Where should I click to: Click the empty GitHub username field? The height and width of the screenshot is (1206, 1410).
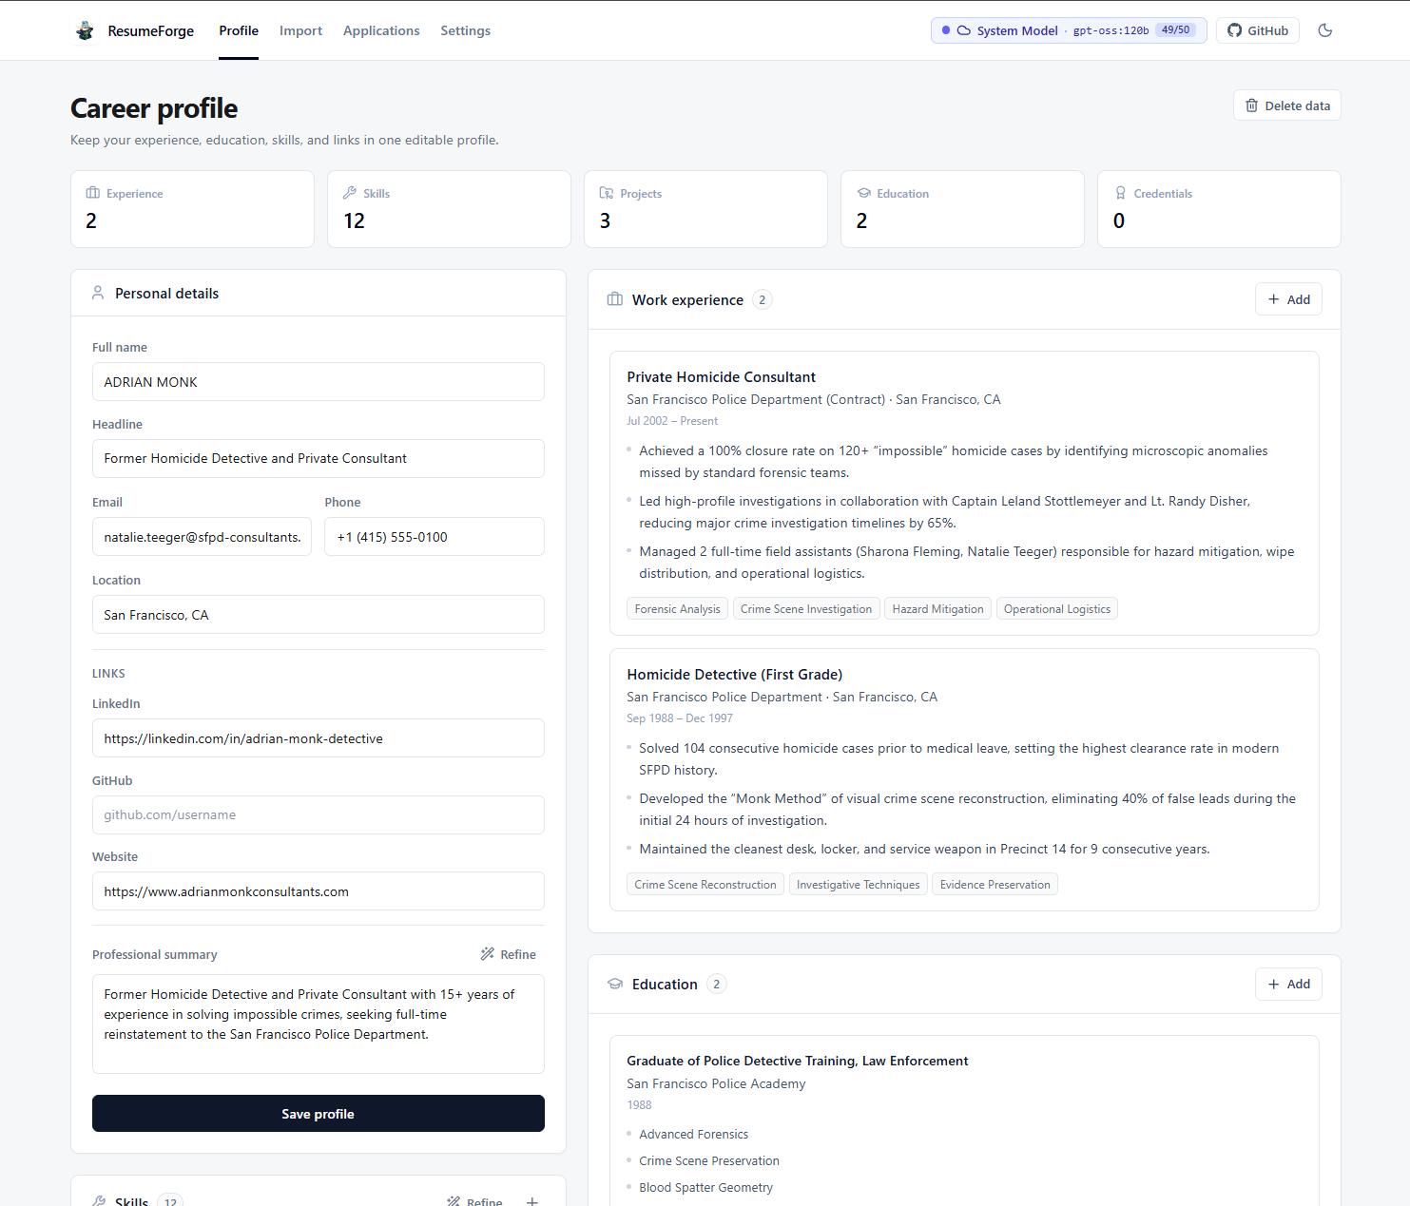(319, 814)
